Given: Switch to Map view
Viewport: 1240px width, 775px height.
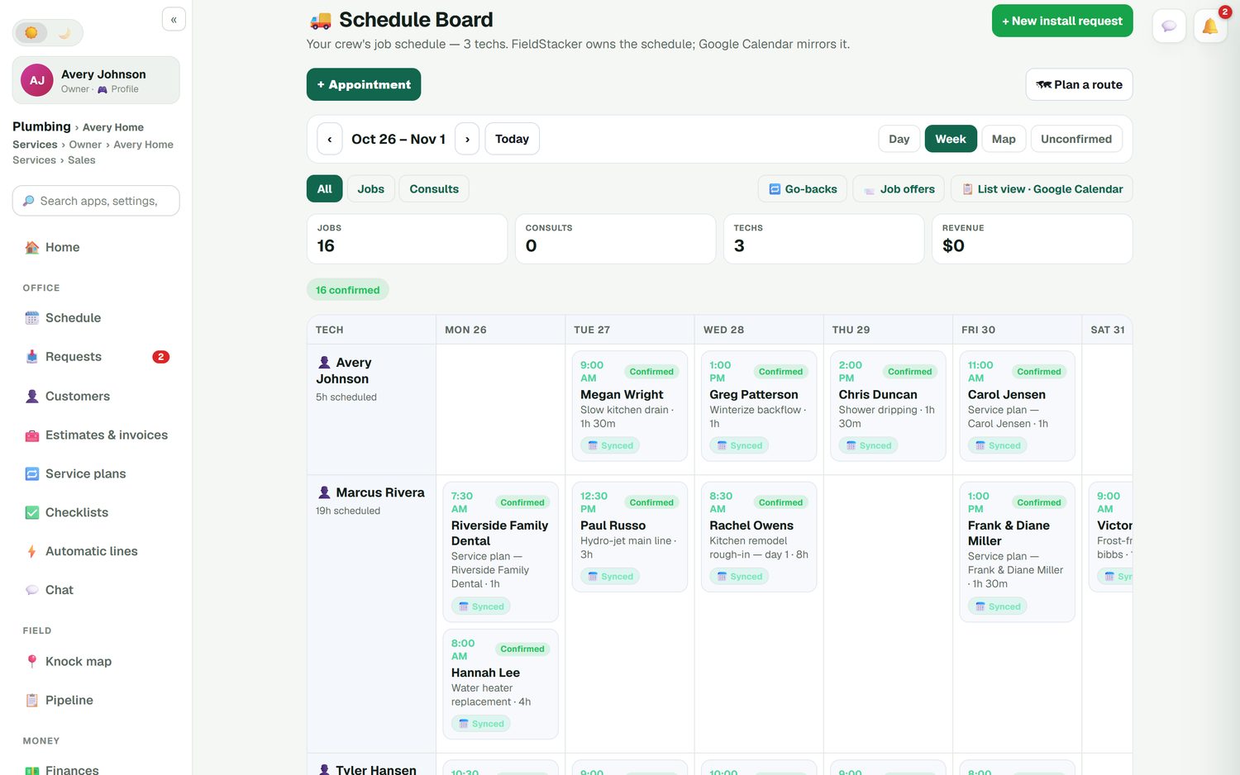Looking at the screenshot, I should 1004,139.
